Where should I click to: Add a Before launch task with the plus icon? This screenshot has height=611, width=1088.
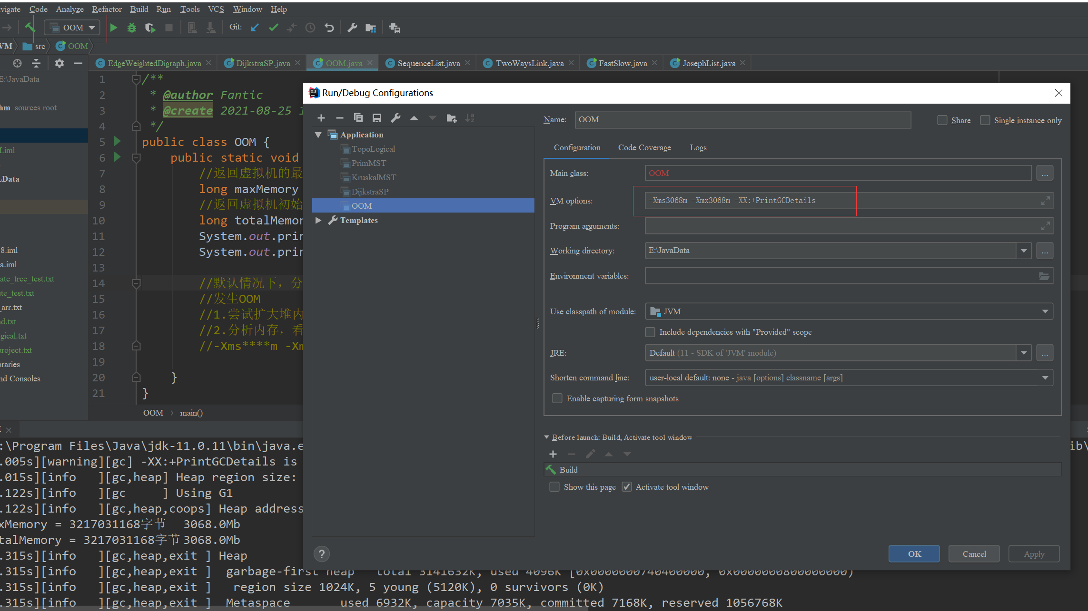click(x=553, y=454)
